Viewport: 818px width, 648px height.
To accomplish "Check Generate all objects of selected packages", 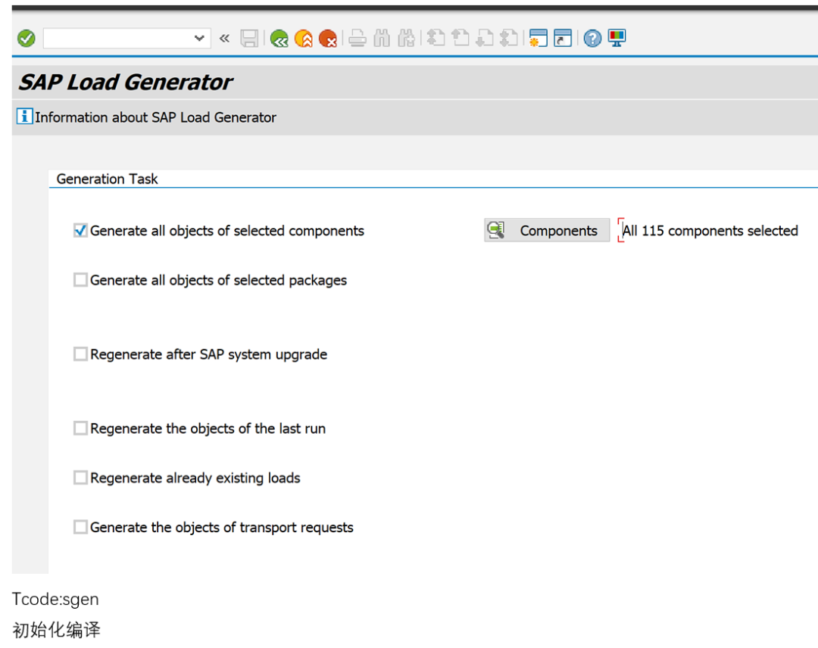I will pos(80,280).
